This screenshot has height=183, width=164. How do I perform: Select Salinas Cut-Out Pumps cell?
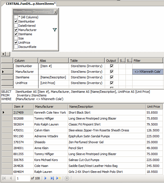107,160
